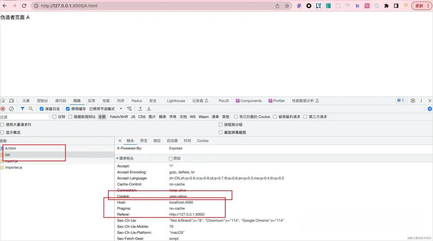Click the 过滤 filter input field

[24, 117]
